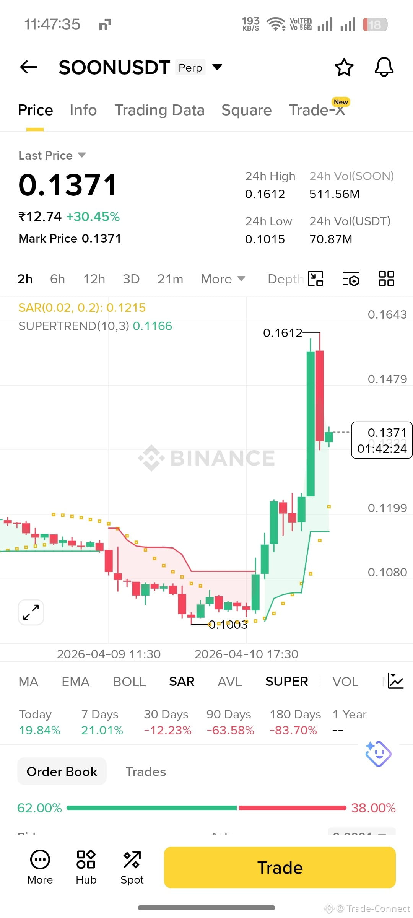The image size is (413, 918).
Task: Open order book precision 0.0001 dropdown
Action: point(362,832)
